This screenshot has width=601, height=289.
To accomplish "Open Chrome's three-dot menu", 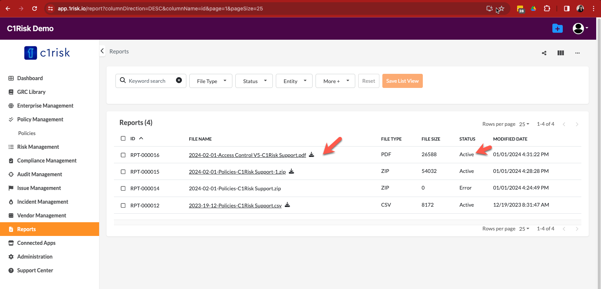I will pyautogui.click(x=594, y=9).
